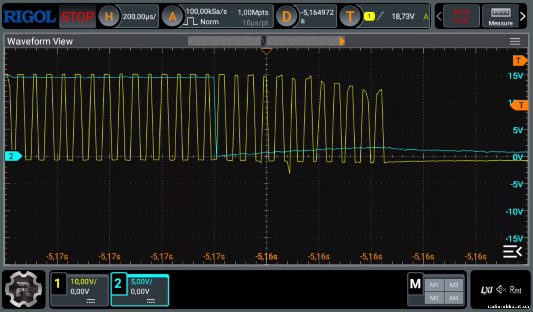Click the waveform memory position bar
533x312 pixels.
(266, 41)
